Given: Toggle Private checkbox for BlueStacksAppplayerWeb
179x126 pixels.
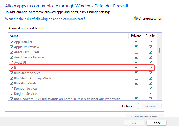Looking at the screenshot, I should coord(136,78).
